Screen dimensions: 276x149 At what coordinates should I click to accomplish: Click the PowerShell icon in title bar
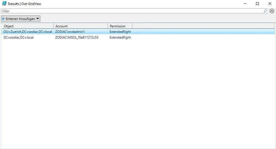4,4
